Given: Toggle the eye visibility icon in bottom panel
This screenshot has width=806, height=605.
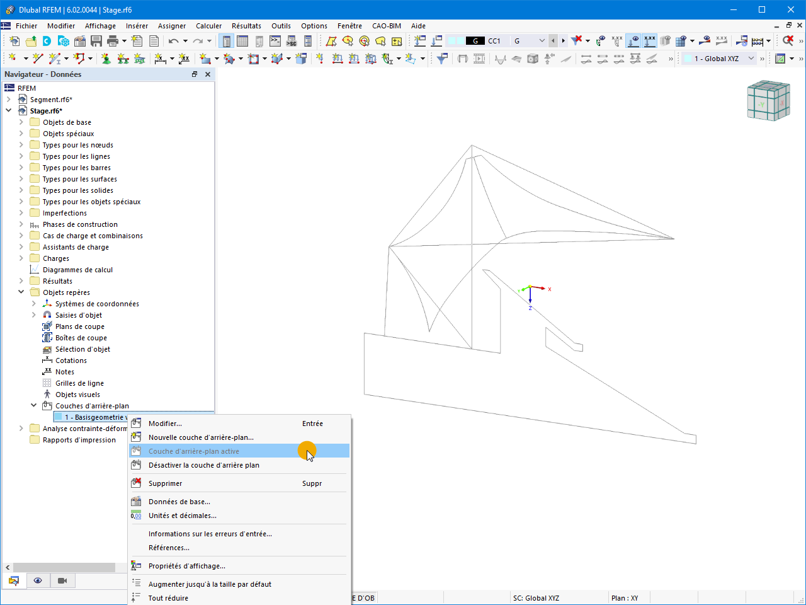Looking at the screenshot, I should [x=38, y=580].
